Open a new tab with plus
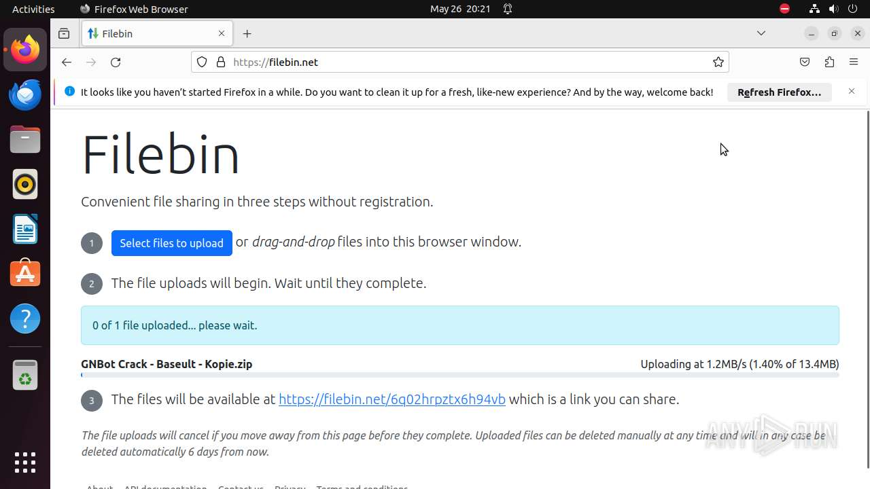 [x=247, y=33]
